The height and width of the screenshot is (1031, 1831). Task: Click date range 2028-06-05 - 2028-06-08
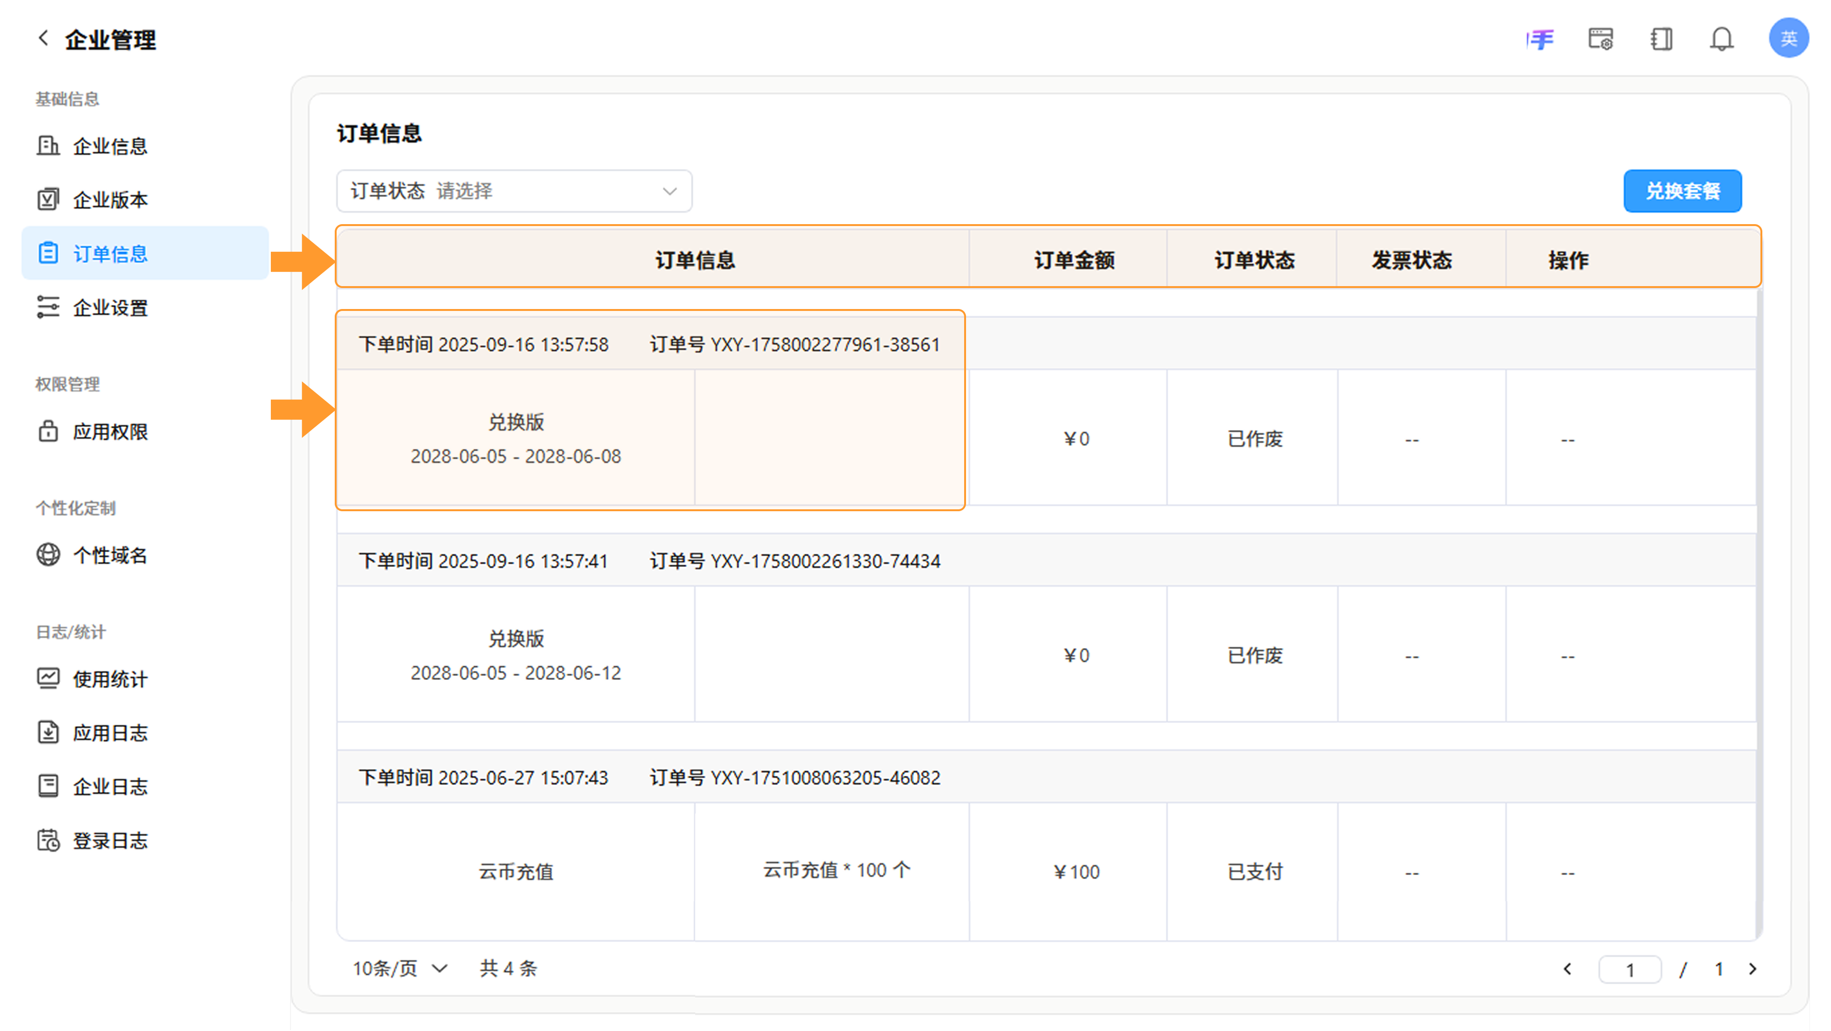(x=516, y=456)
